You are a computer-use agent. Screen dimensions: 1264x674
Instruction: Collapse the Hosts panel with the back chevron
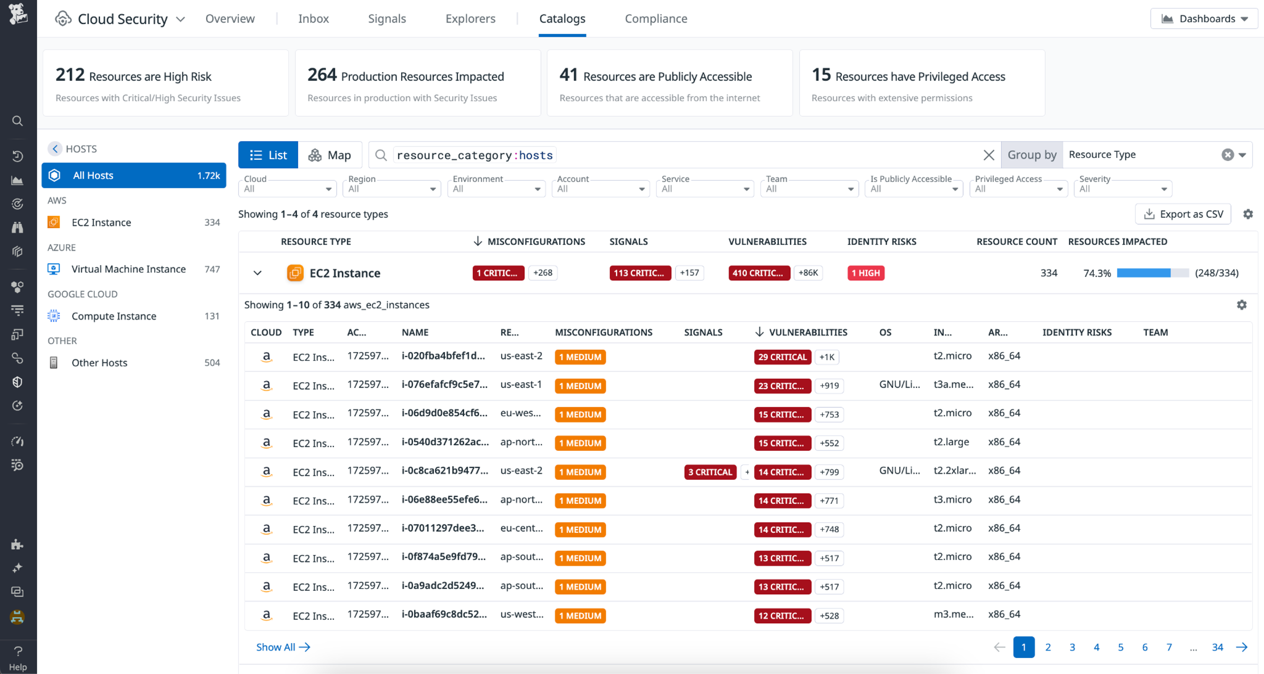point(55,149)
